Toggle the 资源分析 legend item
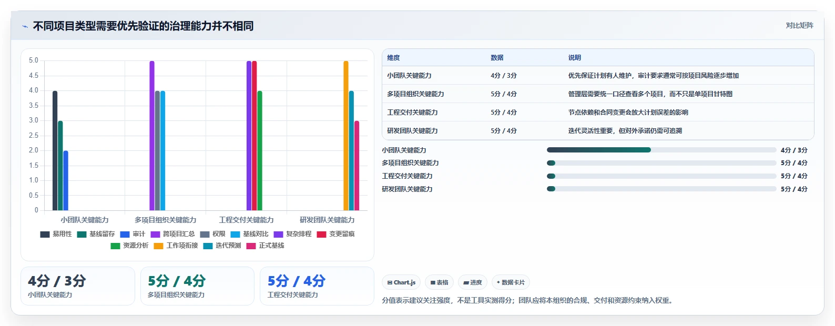The height and width of the screenshot is (326, 835). 129,246
